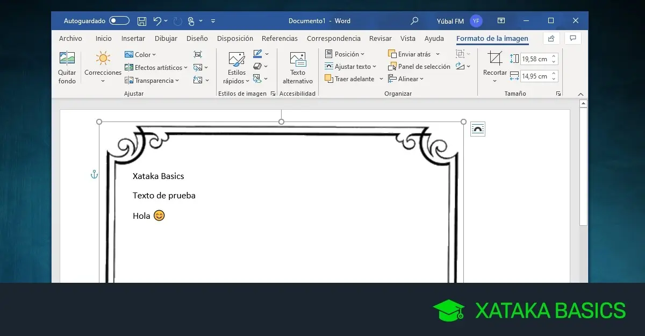
Task: Click the ribbon display options icon
Action: click(x=501, y=21)
